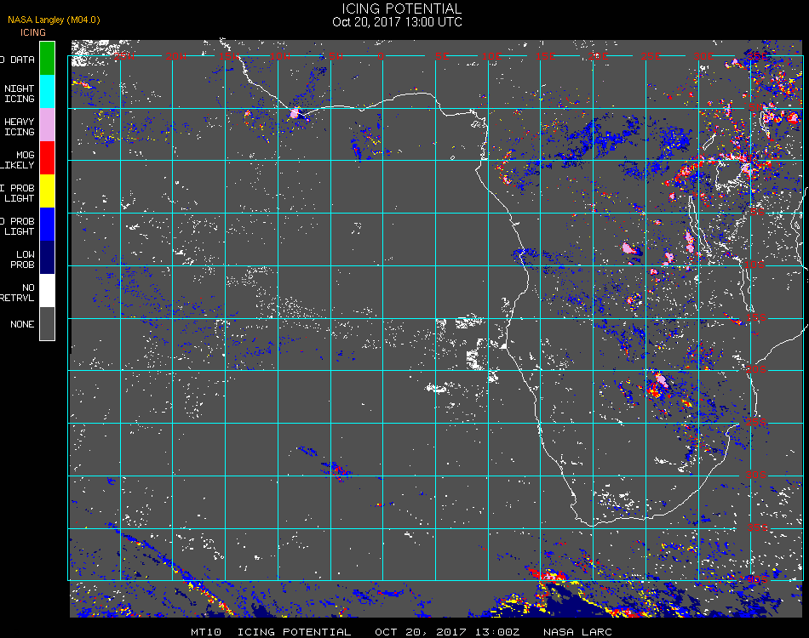Click the 'NO RETRVL' legend label
The height and width of the screenshot is (638, 809).
pyautogui.click(x=18, y=293)
